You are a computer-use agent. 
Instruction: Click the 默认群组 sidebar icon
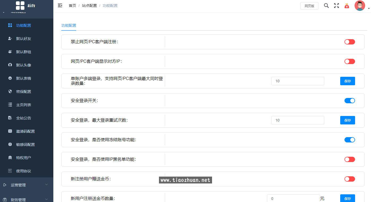10,52
